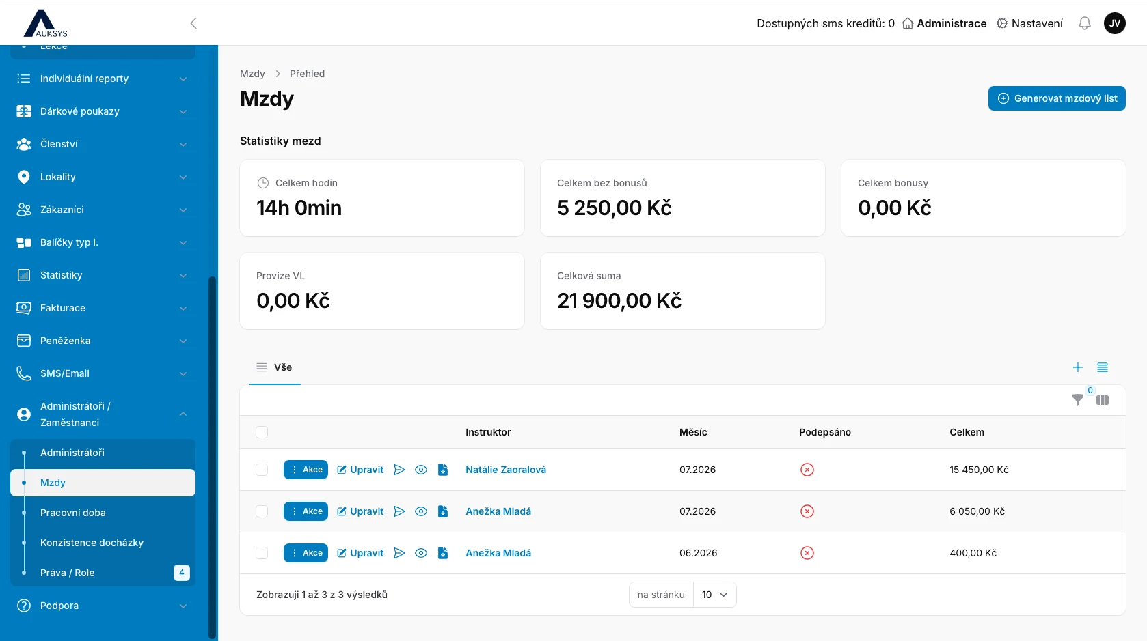Open Akce dropdown for Natálie Zaoralová
The width and height of the screenshot is (1147, 641).
(x=306, y=470)
